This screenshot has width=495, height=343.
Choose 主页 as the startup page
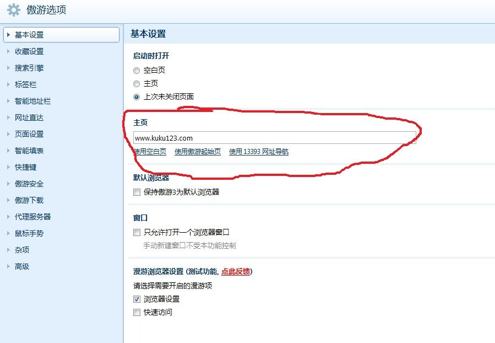click(136, 83)
